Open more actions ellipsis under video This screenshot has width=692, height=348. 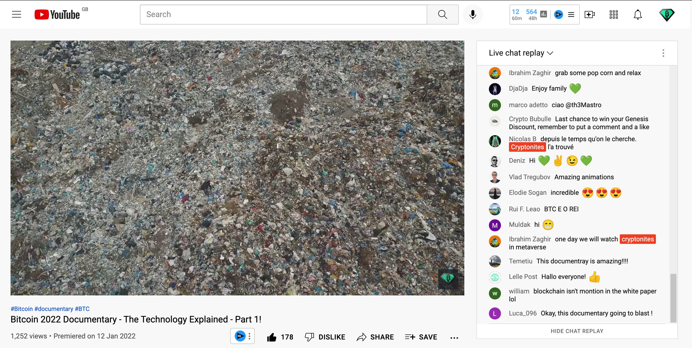454,337
